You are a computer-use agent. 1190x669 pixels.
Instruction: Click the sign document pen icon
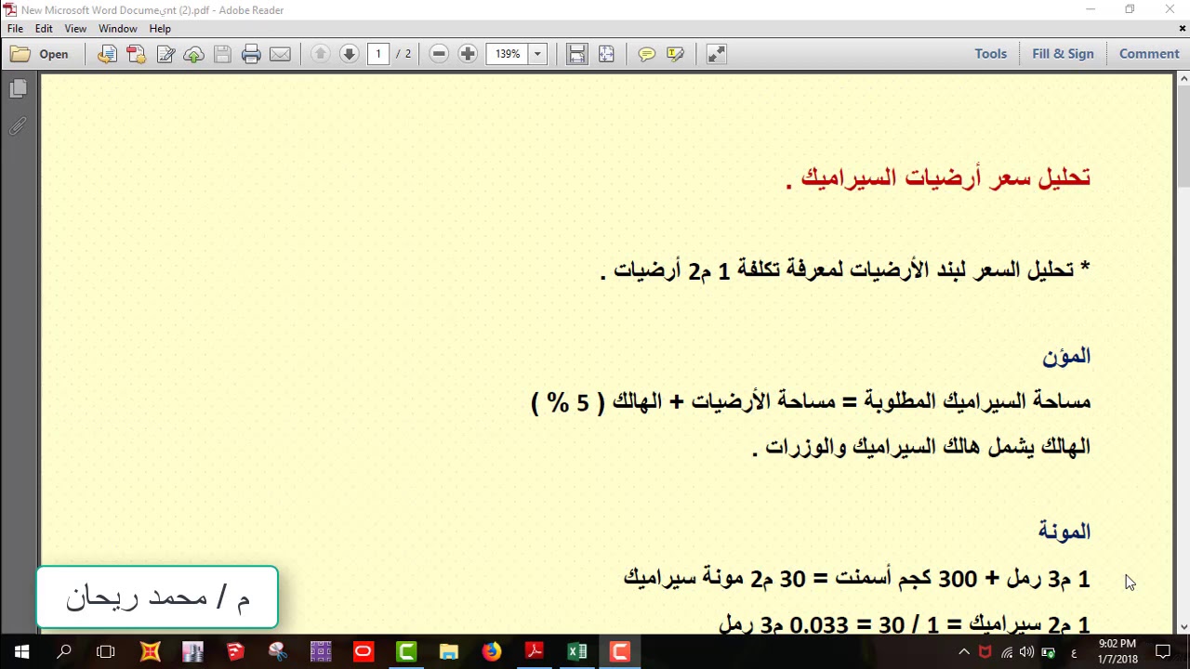[165, 54]
